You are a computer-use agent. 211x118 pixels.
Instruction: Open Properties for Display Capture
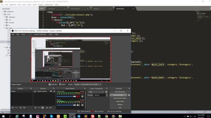(x=53, y=85)
